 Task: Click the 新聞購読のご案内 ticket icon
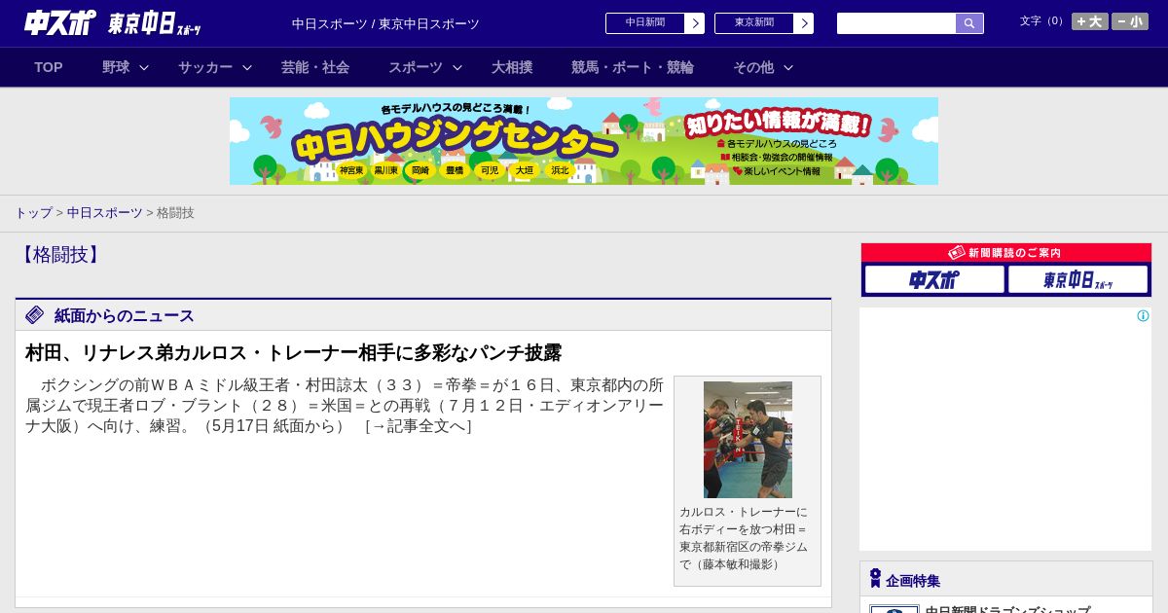tap(957, 253)
